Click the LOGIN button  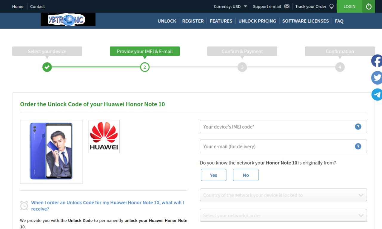(x=349, y=6)
